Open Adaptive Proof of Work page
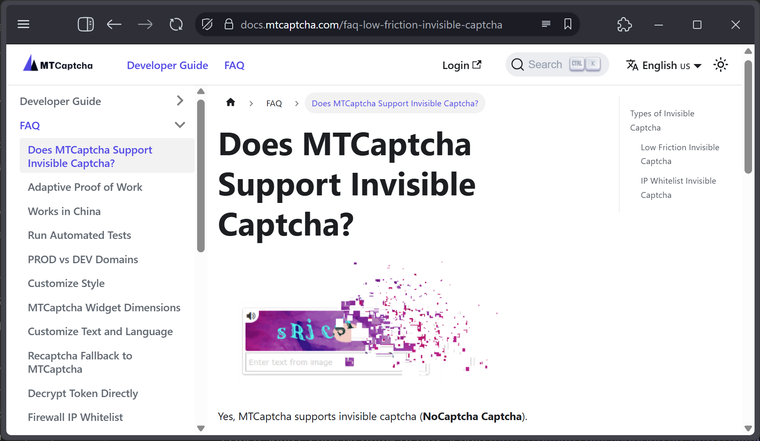760x441 pixels. tap(85, 187)
